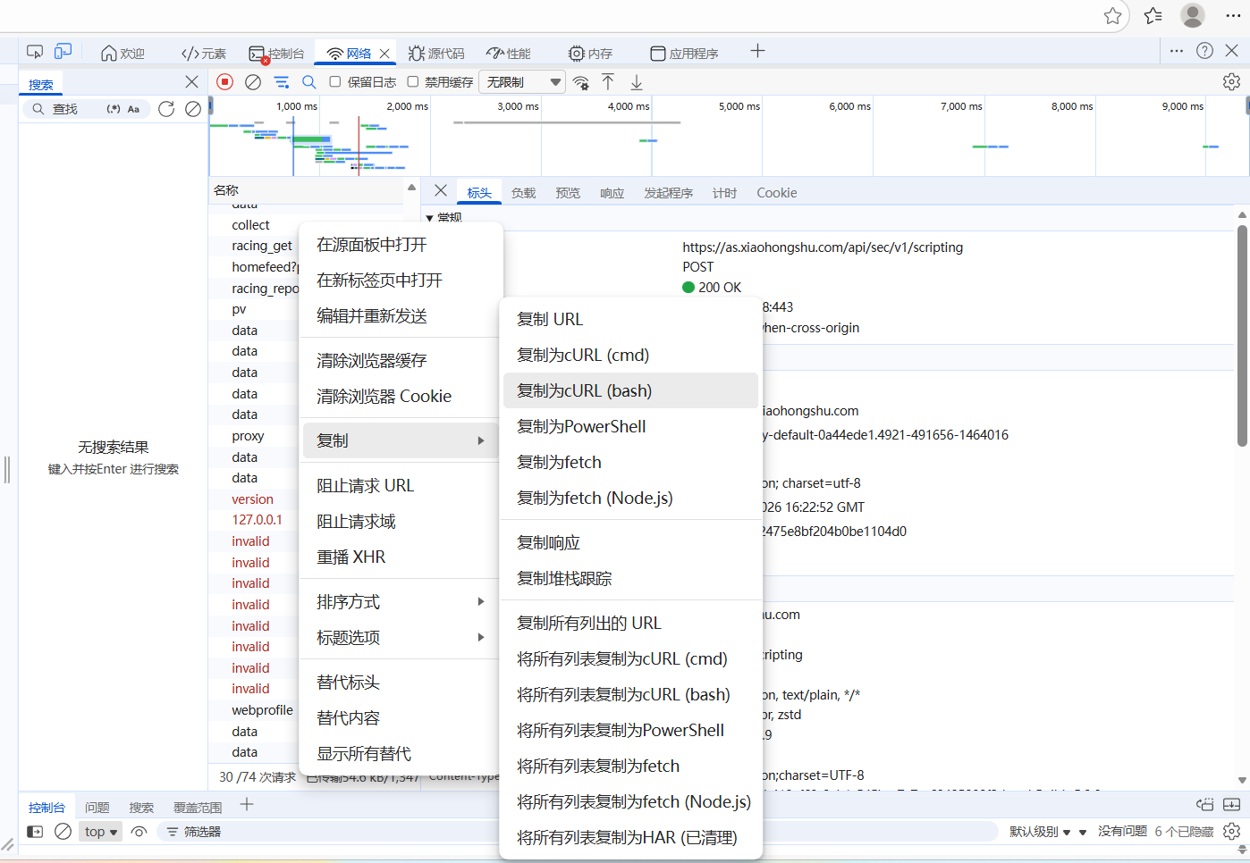Switch to the 响应 tab
Image resolution: width=1250 pixels, height=863 pixels.
[x=612, y=193]
